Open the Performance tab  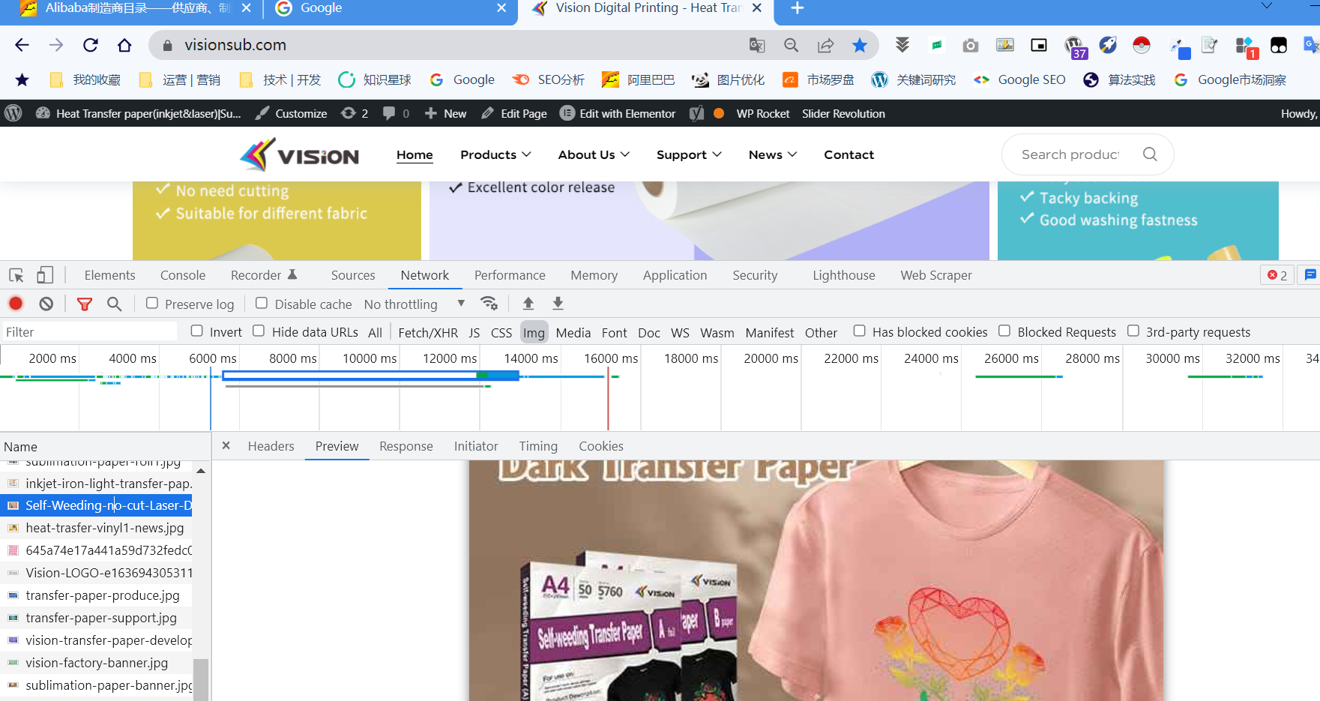(510, 276)
